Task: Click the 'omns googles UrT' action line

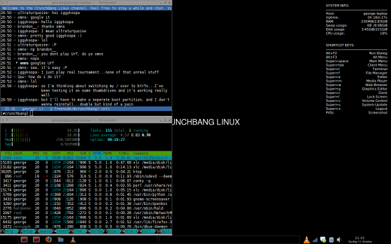Action: point(35,63)
